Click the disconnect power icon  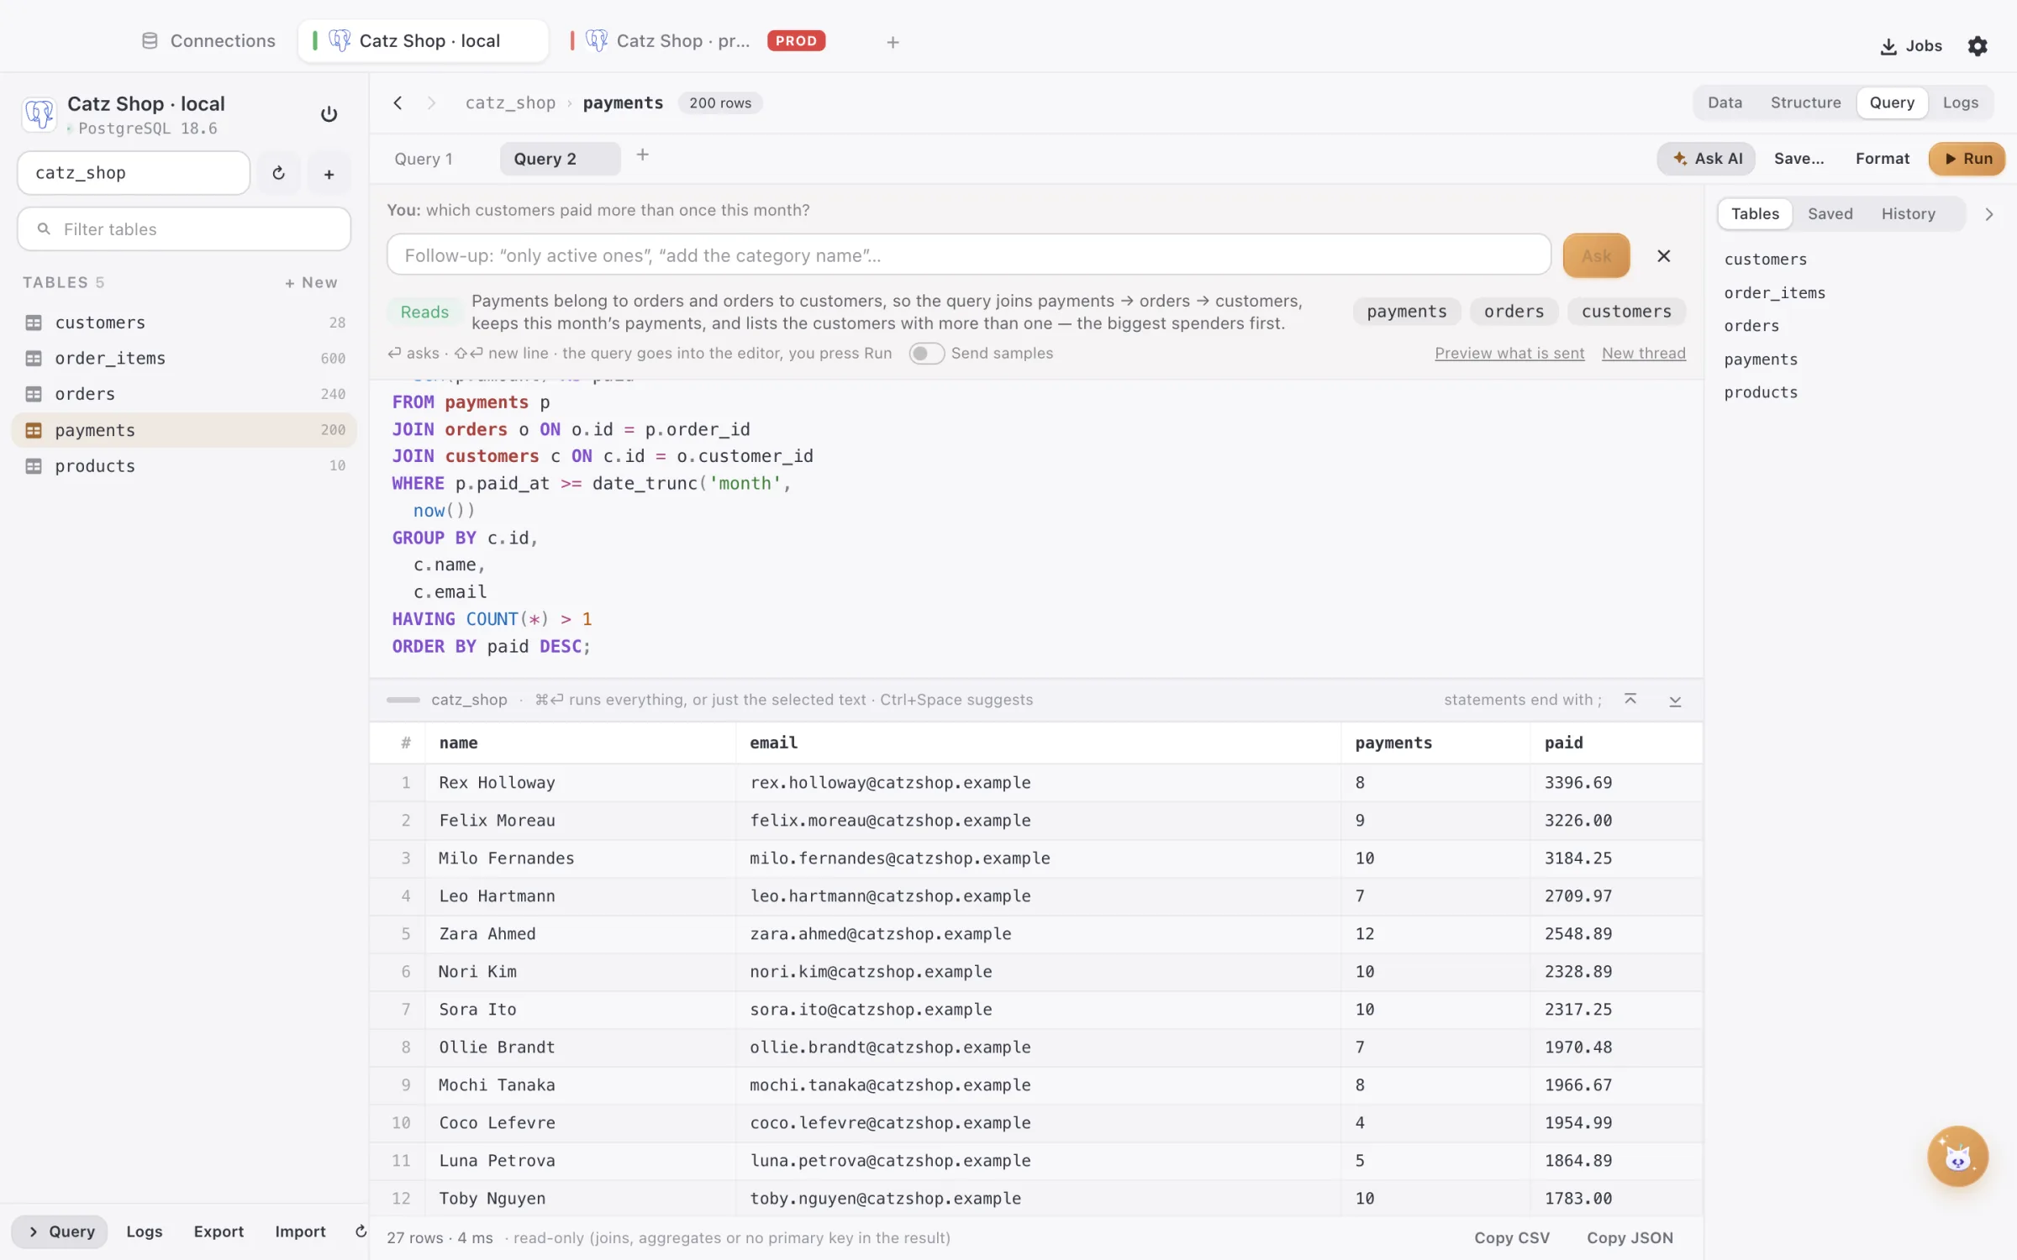(x=329, y=114)
